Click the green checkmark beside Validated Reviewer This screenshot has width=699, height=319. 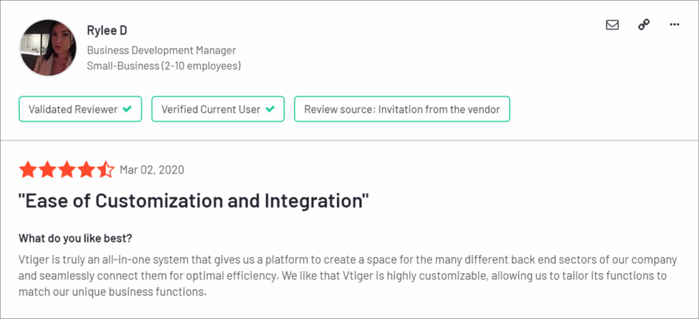tap(127, 109)
